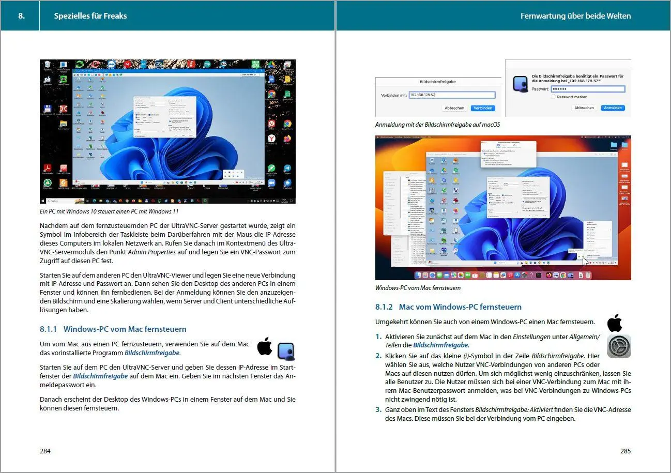Click the 'Verbinden mit' address field
The width and height of the screenshot is (671, 473).
point(452,95)
